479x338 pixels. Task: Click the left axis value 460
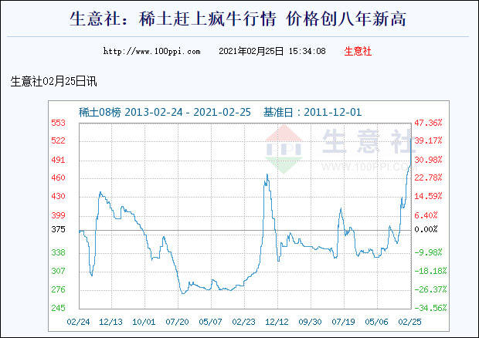pyautogui.click(x=58, y=177)
